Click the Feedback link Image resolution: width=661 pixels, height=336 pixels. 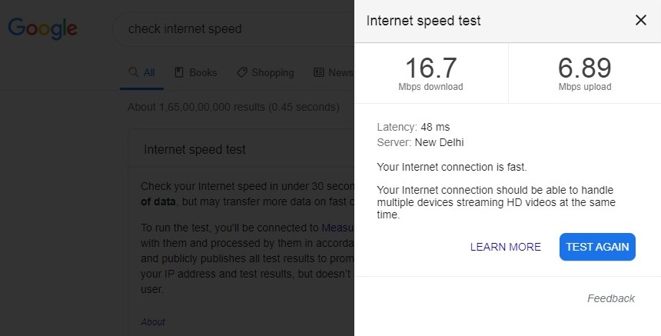(610, 298)
